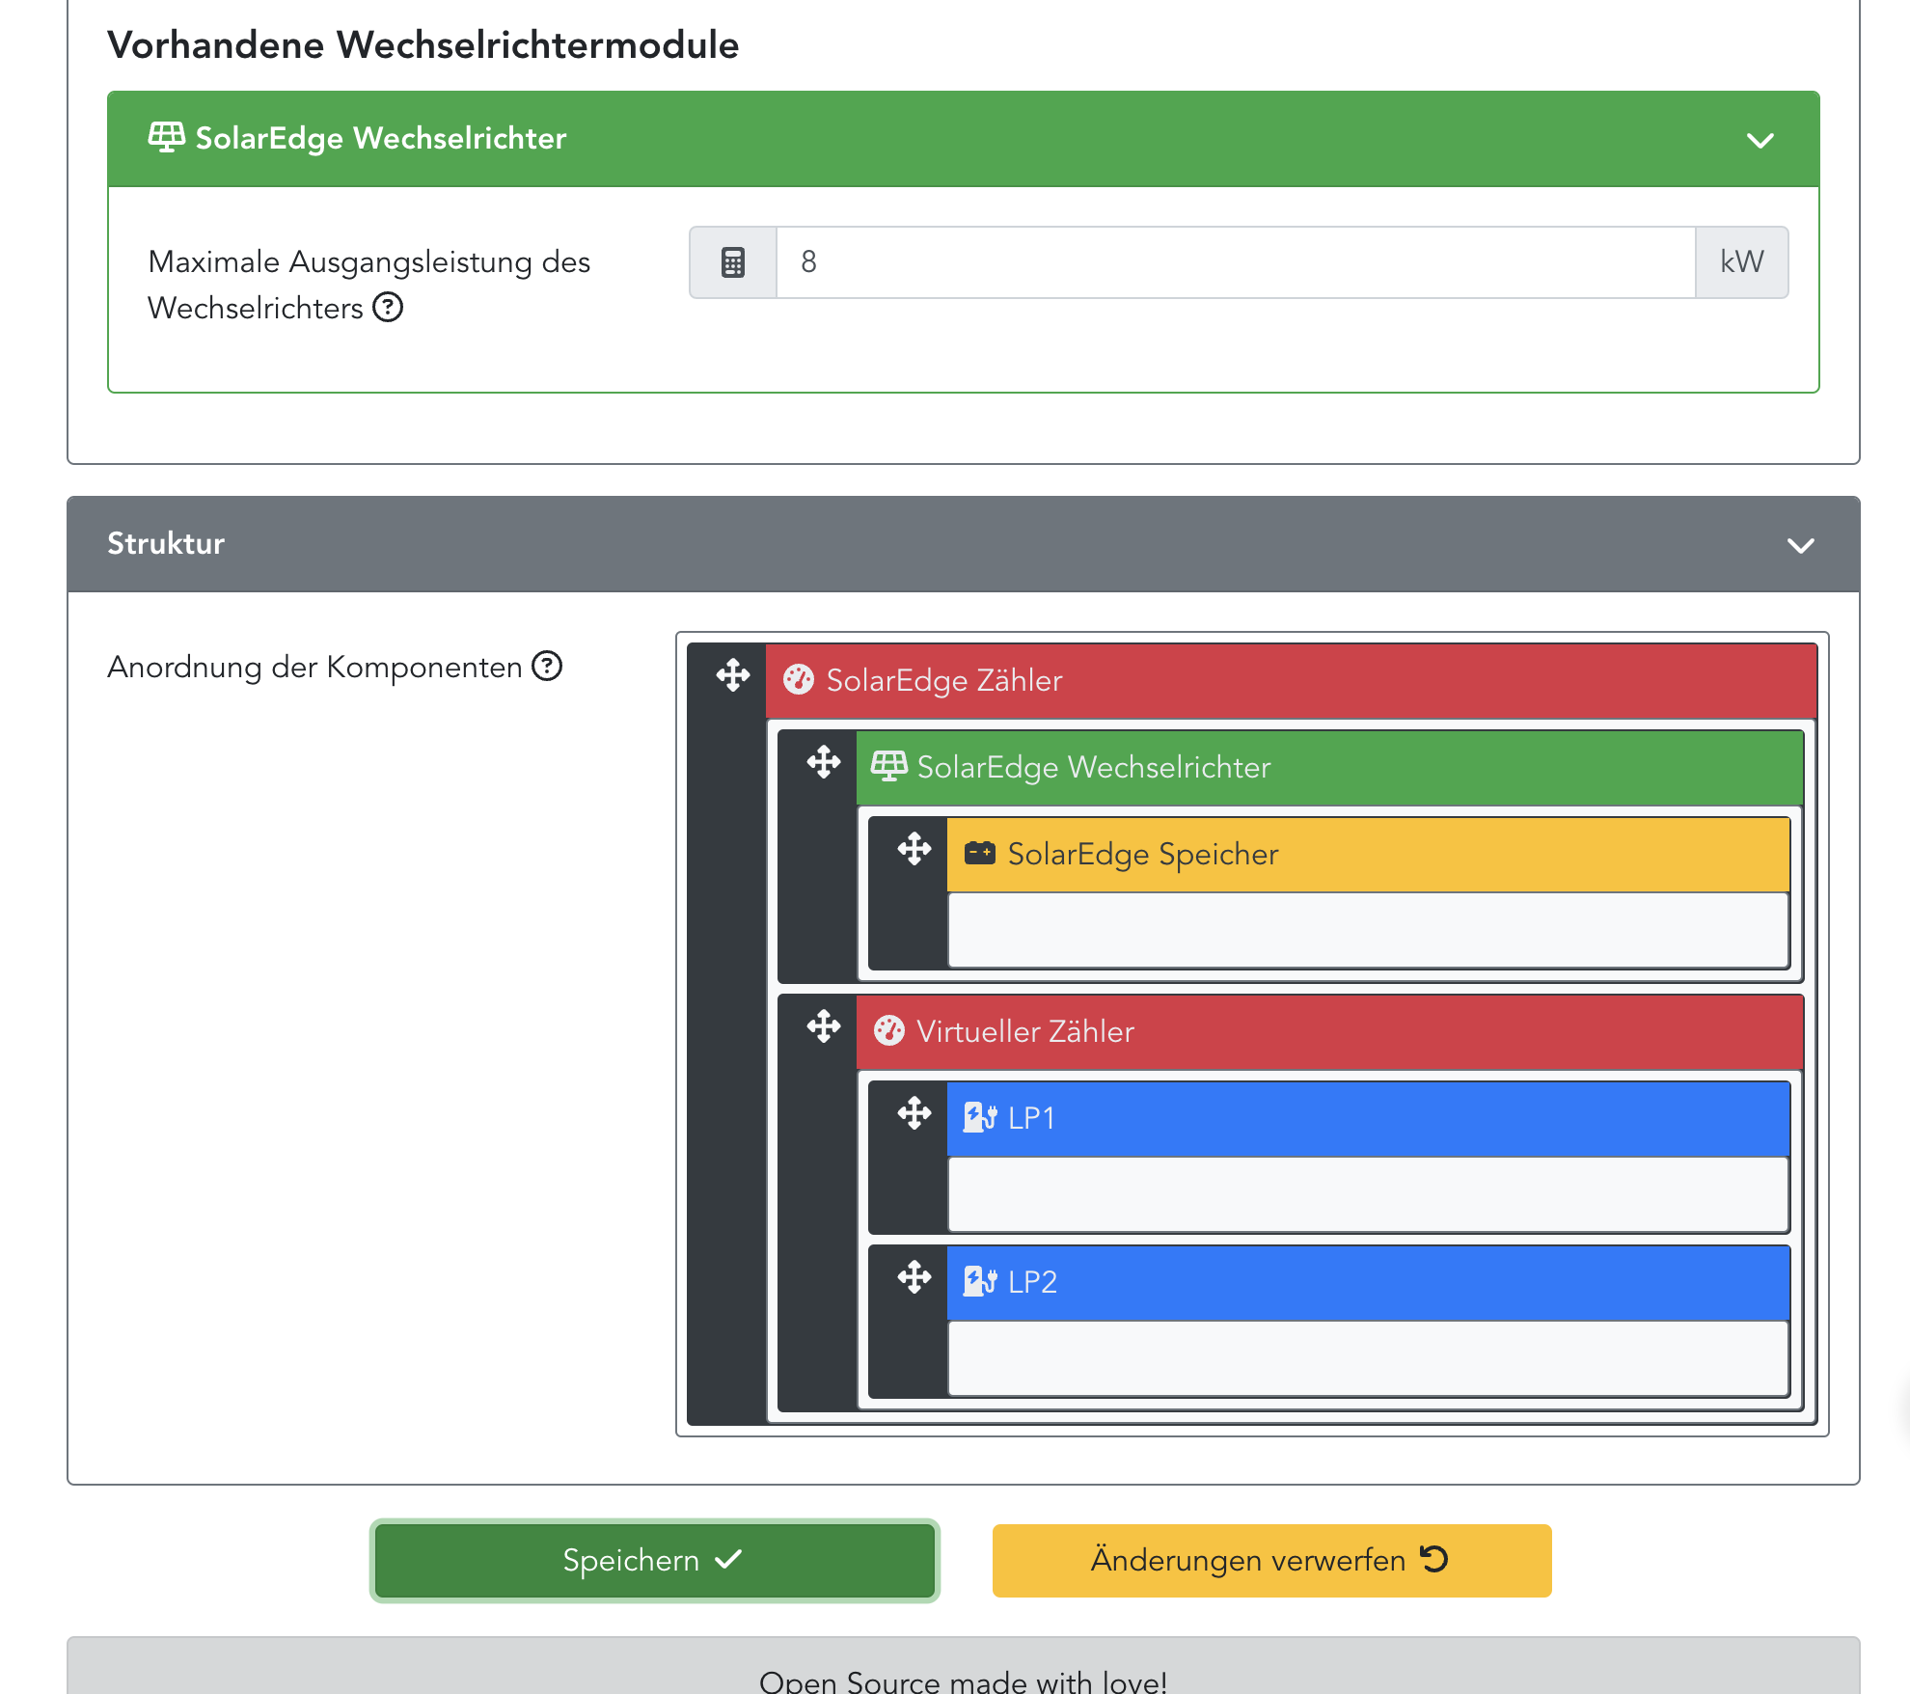Click the calculator icon beside power input
1910x1694 pixels.
733,262
